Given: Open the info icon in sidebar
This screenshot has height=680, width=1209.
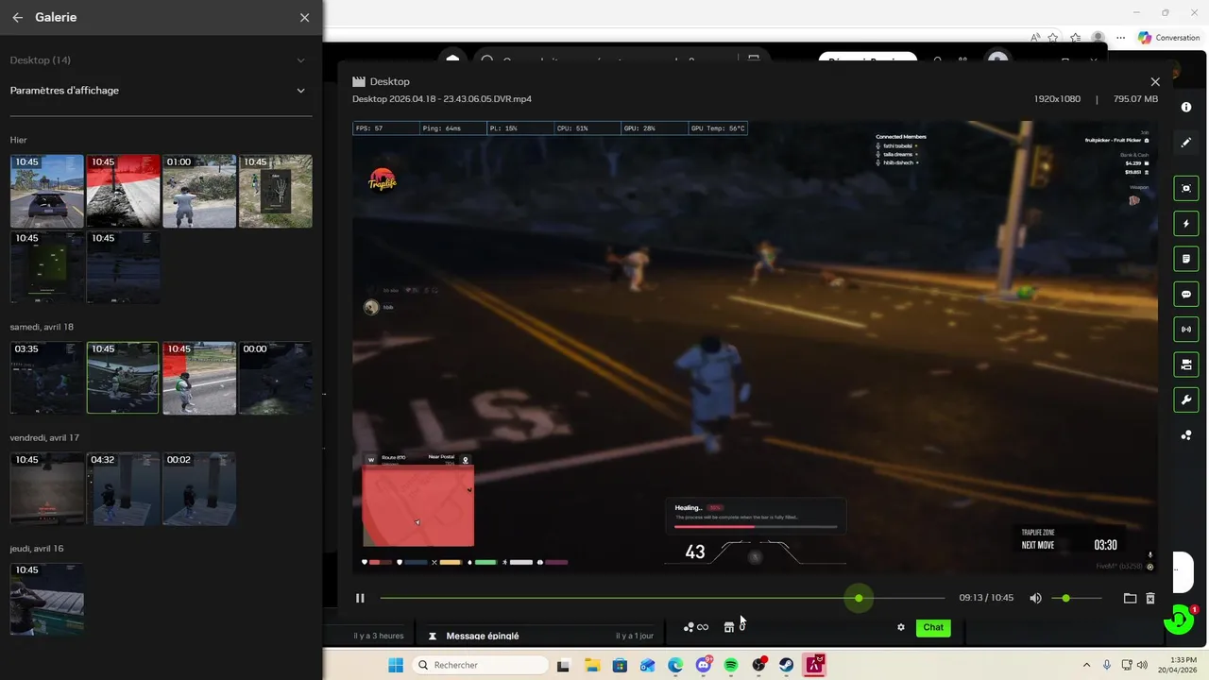Looking at the screenshot, I should tap(1186, 108).
